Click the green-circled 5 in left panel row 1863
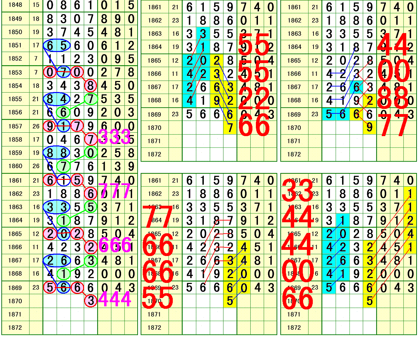 [x=91, y=207]
